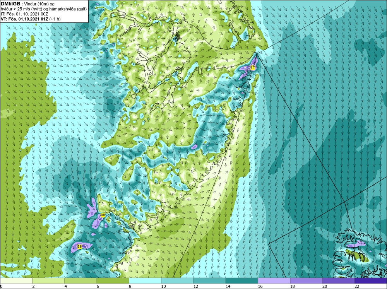The height and width of the screenshot is (289, 387).
Task: Click the valid time line 'VT: Fös. 01.10.2021 01Z'
Action: tap(25, 19)
